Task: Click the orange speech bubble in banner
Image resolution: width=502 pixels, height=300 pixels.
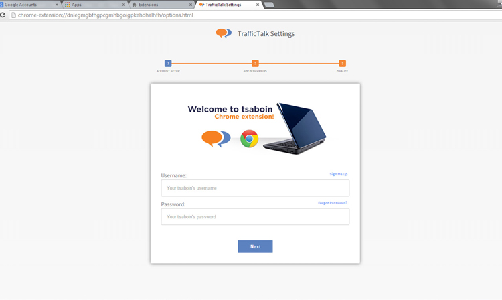Action: 212,138
